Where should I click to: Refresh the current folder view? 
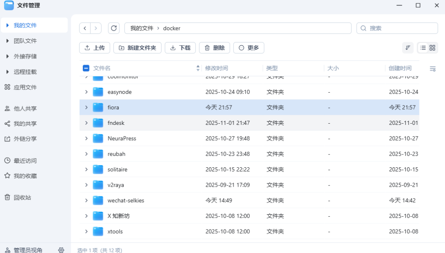pos(114,28)
